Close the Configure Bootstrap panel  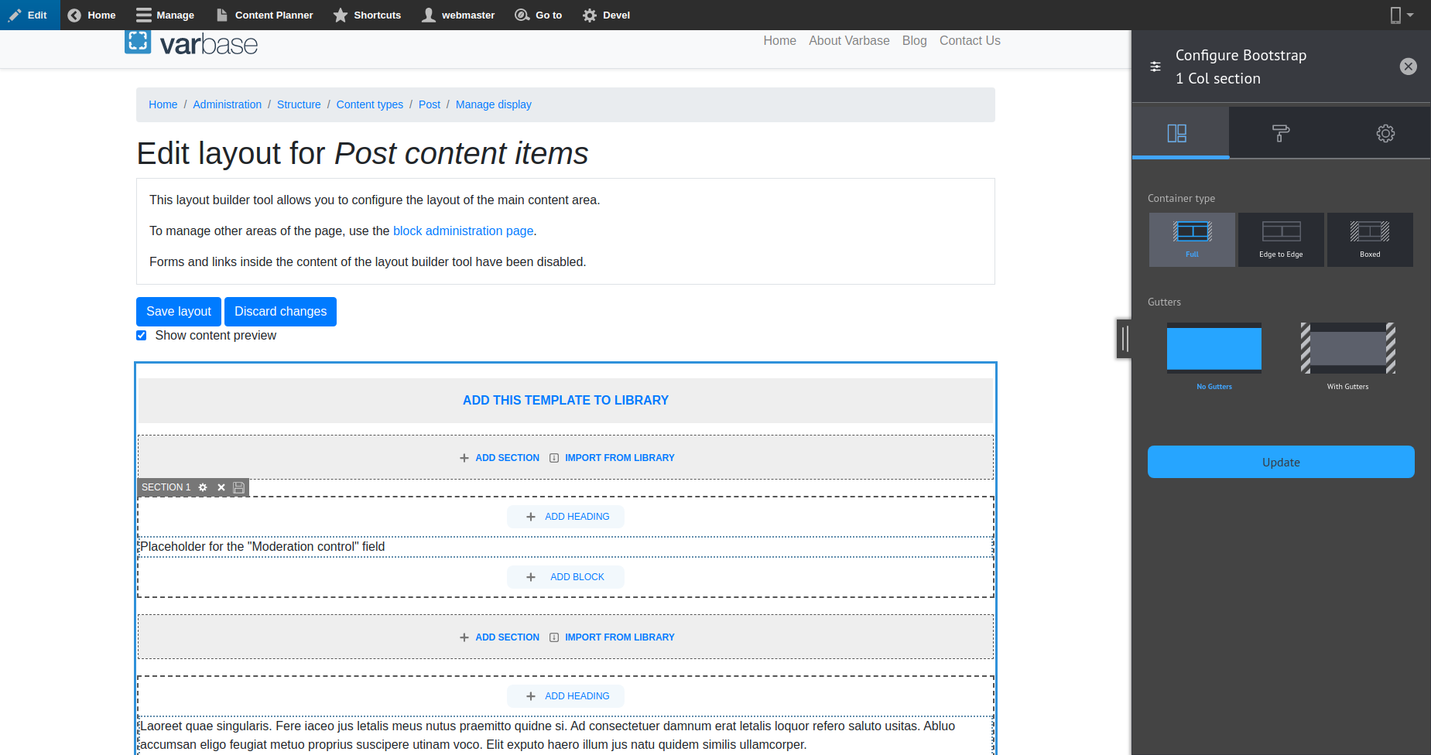coord(1408,67)
